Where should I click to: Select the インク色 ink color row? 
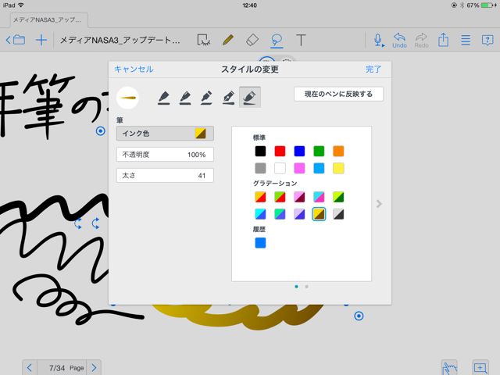point(165,134)
